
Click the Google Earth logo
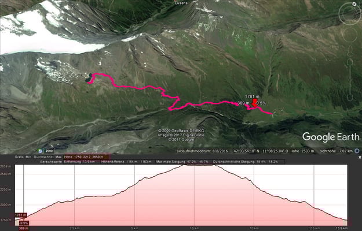(331, 137)
